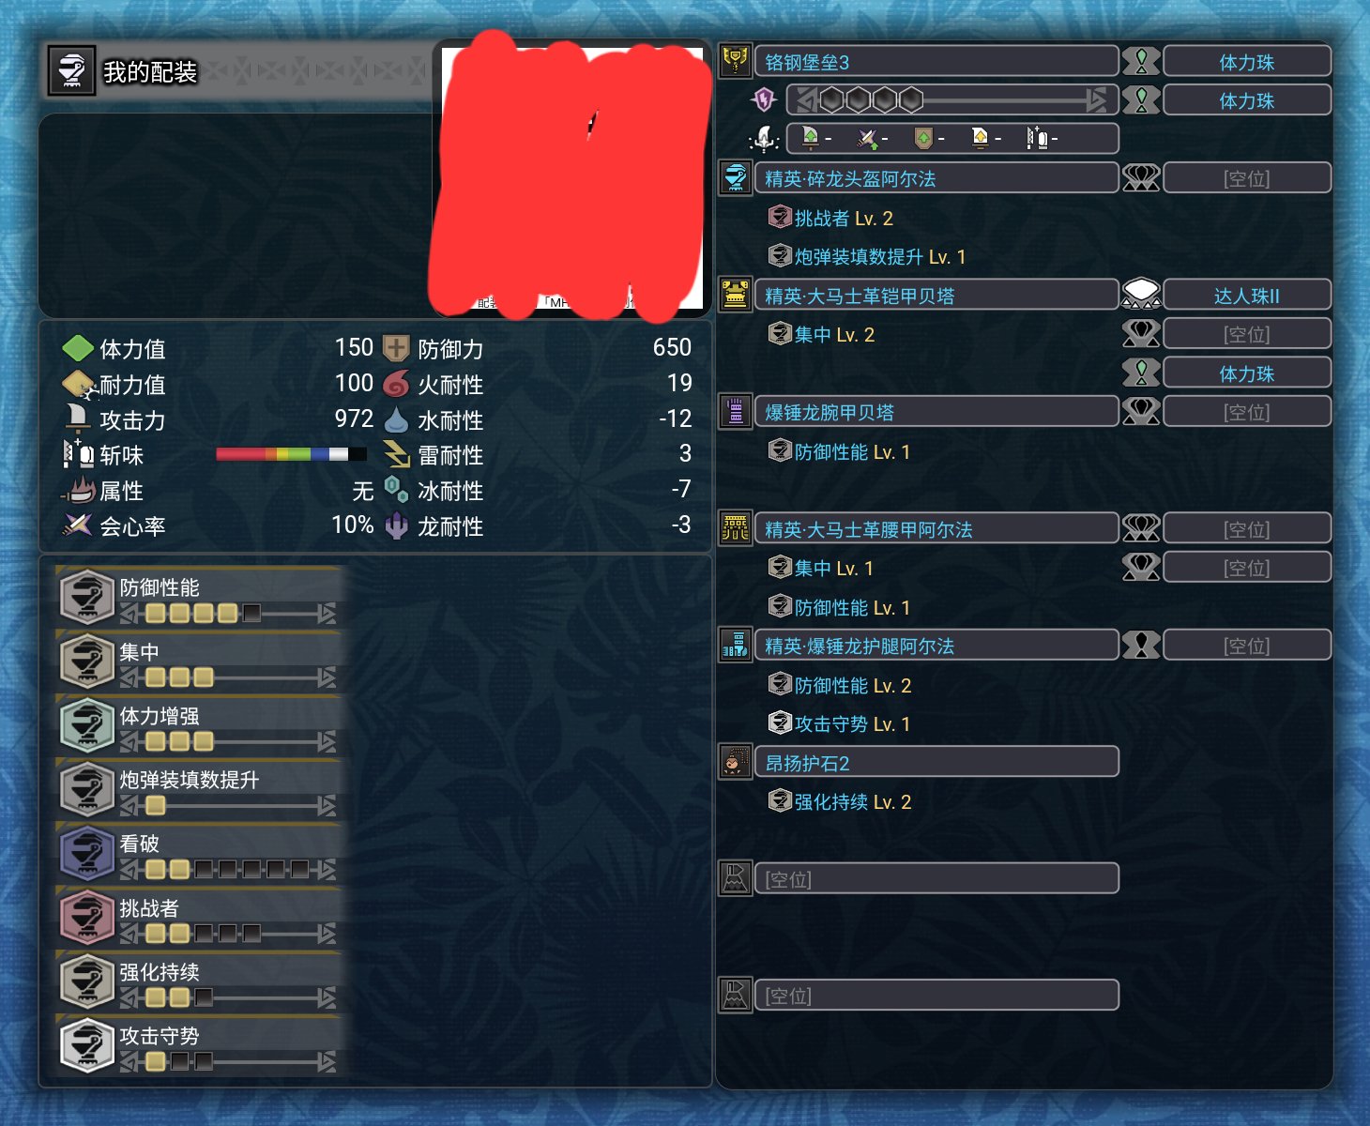Select the 达人珠II decoration slot
The width and height of the screenshot is (1370, 1126).
pyautogui.click(x=1247, y=295)
